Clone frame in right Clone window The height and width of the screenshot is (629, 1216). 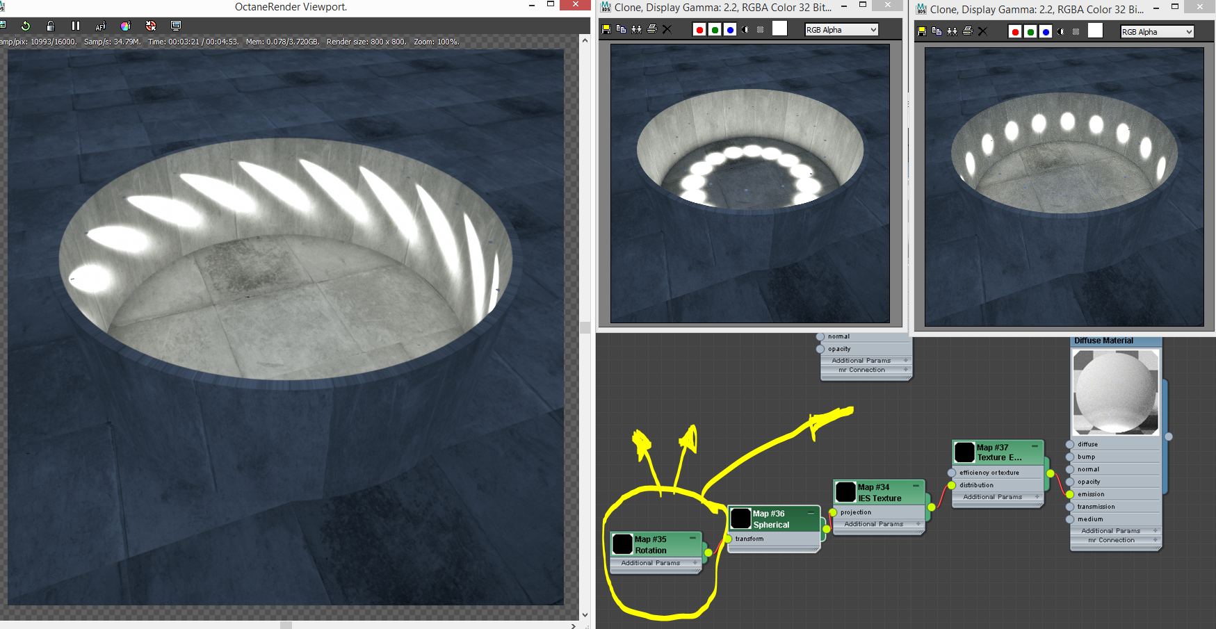(x=952, y=31)
